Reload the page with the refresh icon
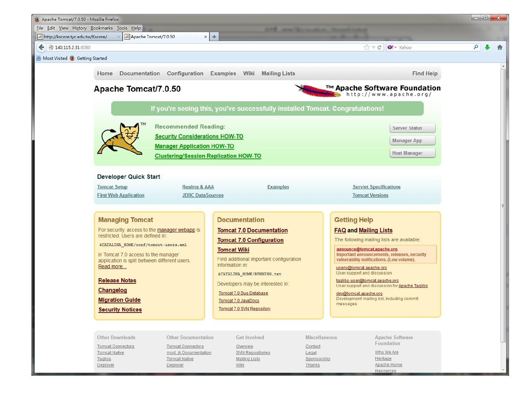532x399 pixels. 379,47
